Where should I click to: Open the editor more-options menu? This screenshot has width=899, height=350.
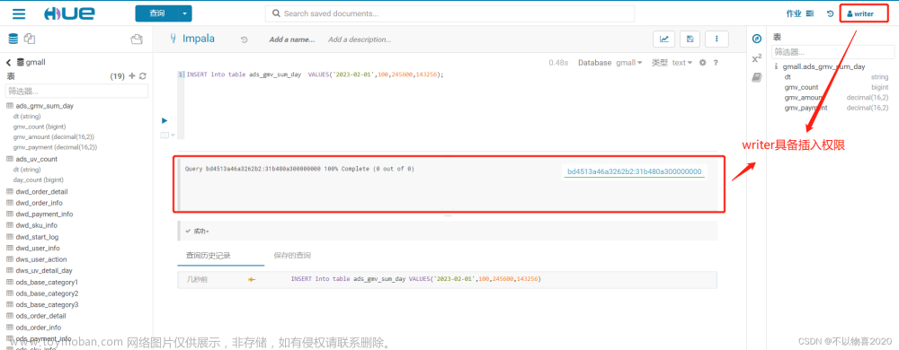coord(717,39)
